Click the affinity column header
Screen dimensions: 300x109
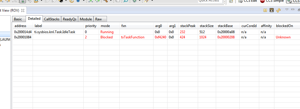point(267,26)
